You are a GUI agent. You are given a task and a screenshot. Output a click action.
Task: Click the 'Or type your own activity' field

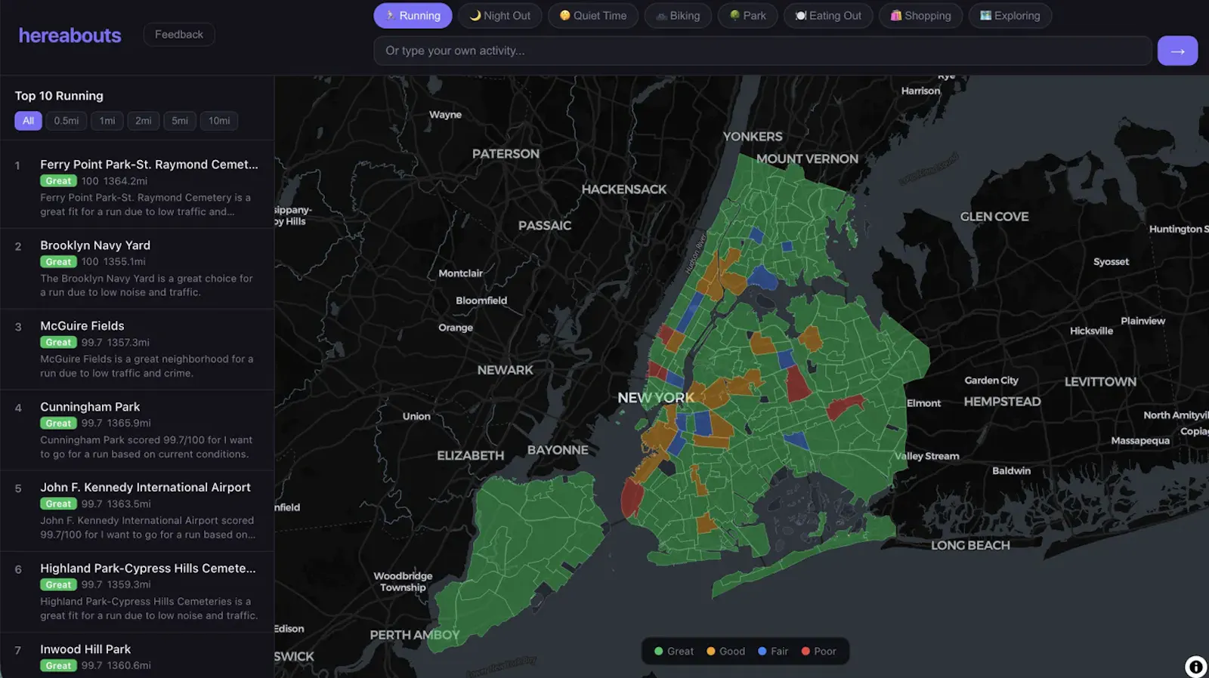762,51
